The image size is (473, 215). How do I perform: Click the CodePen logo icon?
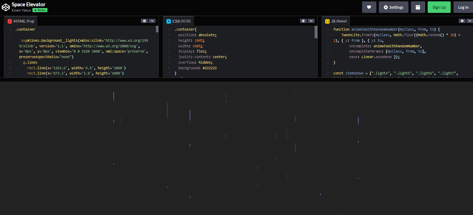click(x=6, y=7)
